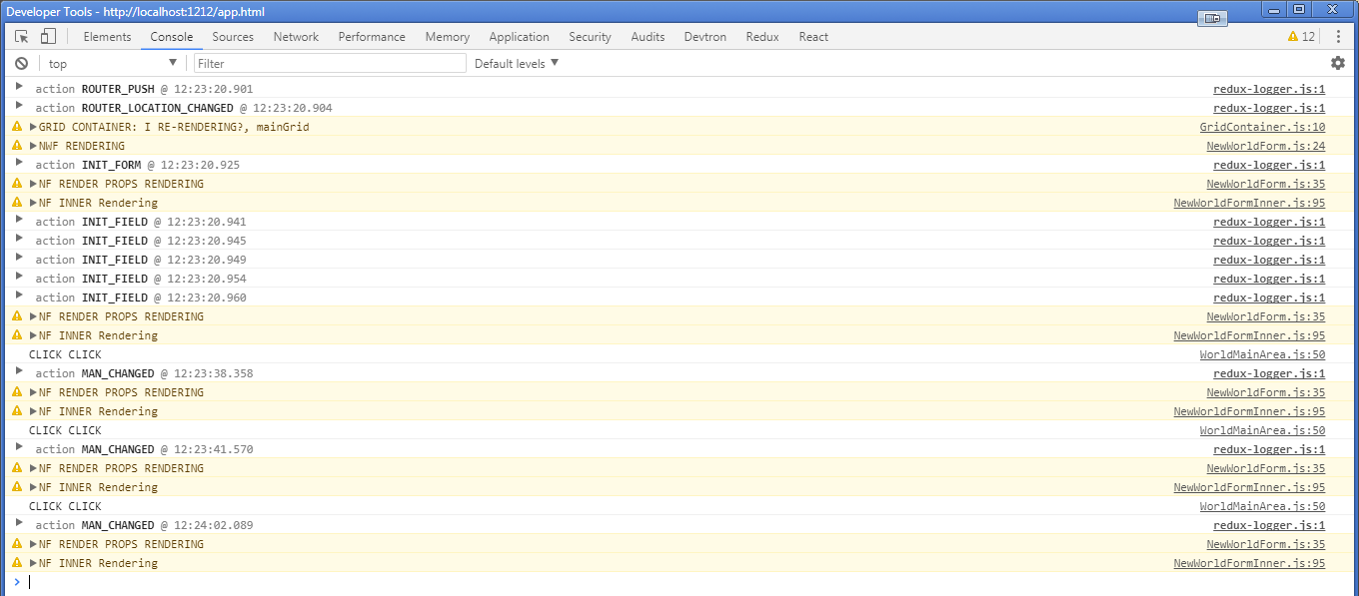Viewport: 1359px width, 596px height.
Task: Click the 'INIT_FORM @ 12:23:20.925' log text
Action: pyautogui.click(x=161, y=165)
